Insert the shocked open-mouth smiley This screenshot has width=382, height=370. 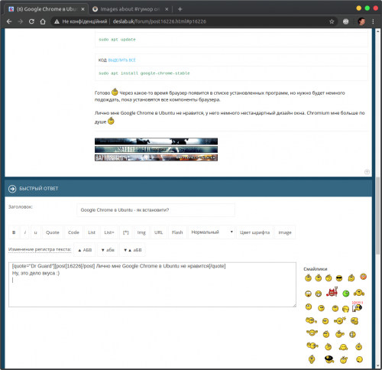(x=308, y=294)
